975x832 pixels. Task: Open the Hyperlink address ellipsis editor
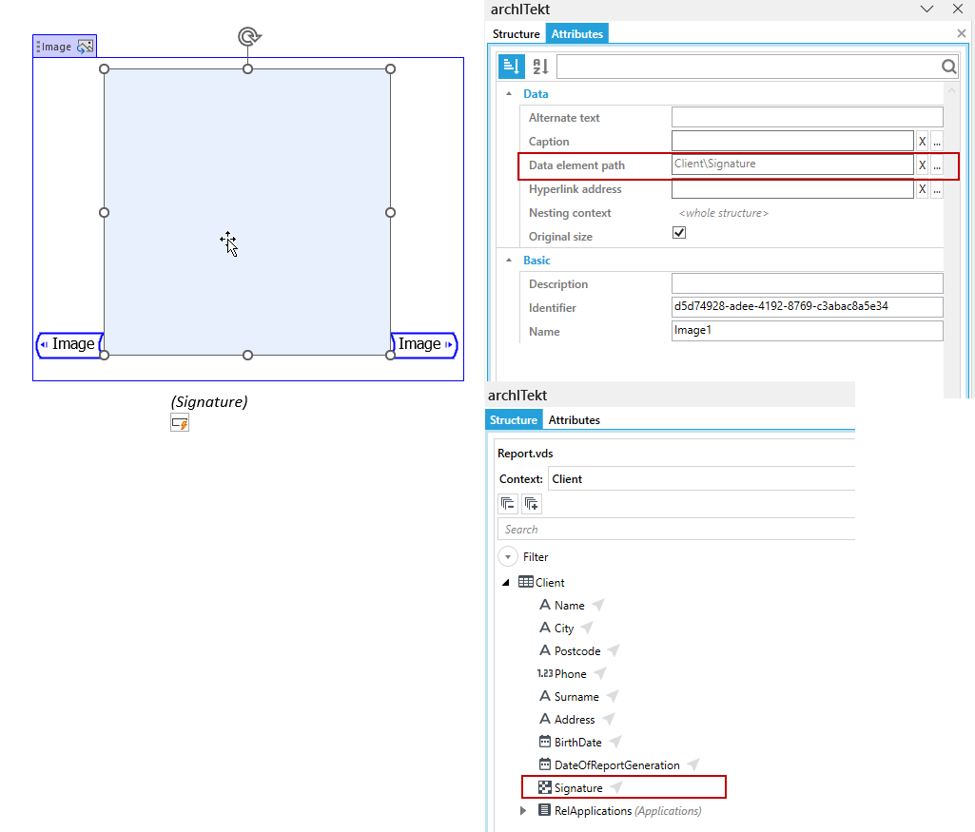point(937,189)
